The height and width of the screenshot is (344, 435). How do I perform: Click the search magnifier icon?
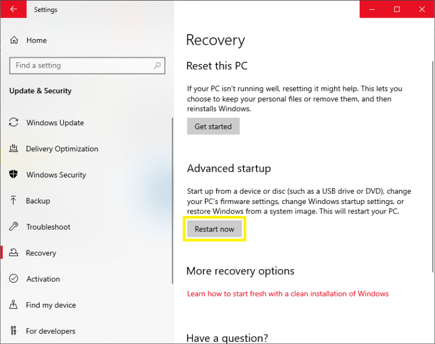[x=157, y=66]
